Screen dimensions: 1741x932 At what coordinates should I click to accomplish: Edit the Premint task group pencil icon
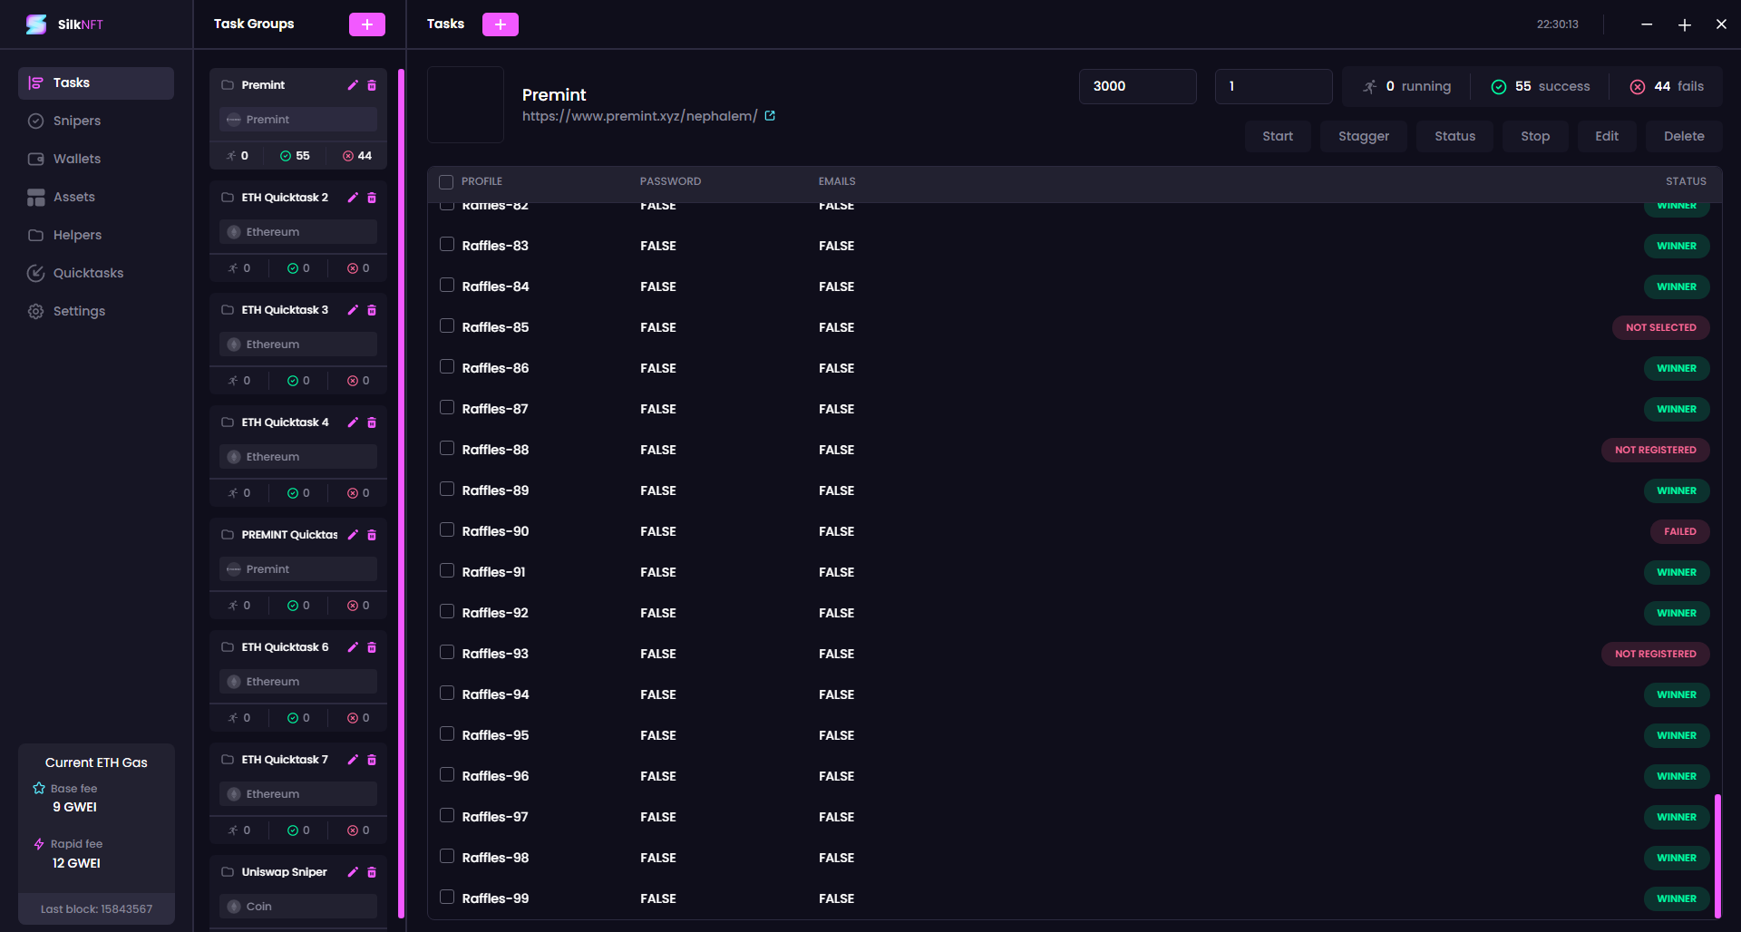(353, 85)
